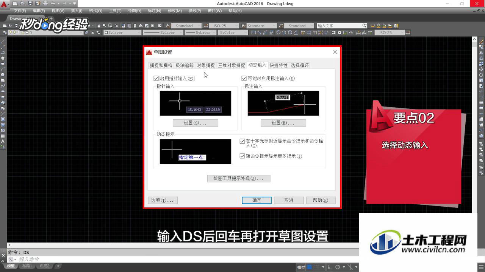This screenshot has height=272, width=485.
Task: Click the New file icon in quick access toolbar
Action: [x=15, y=3]
